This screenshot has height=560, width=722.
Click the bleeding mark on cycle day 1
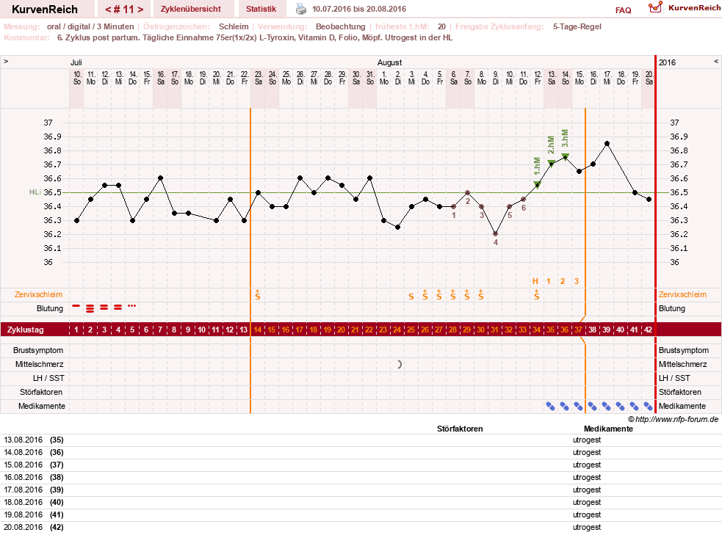pos(76,305)
